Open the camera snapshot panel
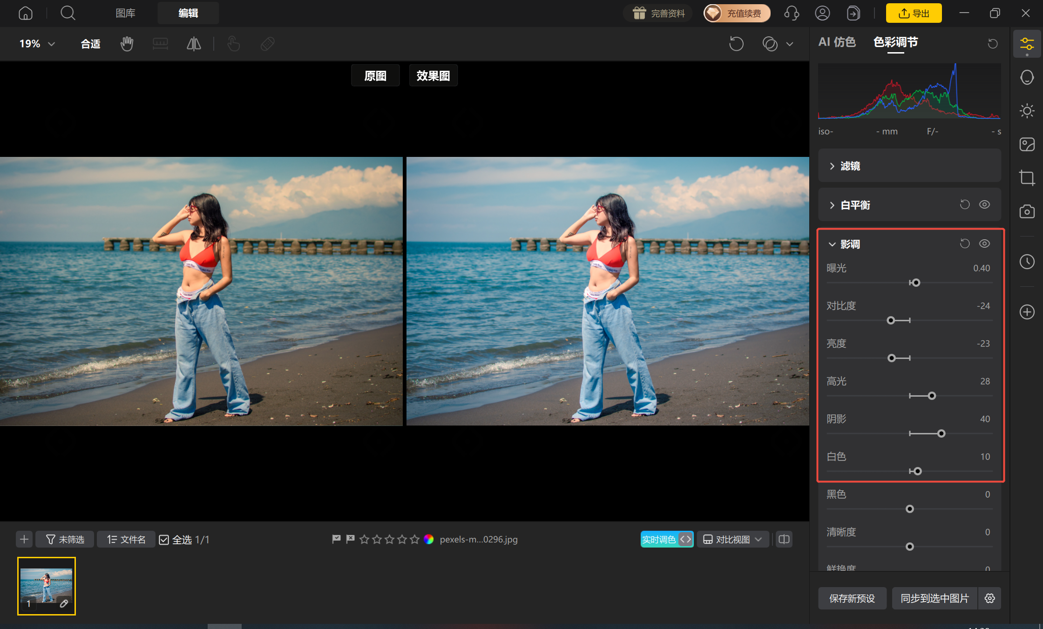Viewport: 1043px width, 629px height. [x=1027, y=211]
